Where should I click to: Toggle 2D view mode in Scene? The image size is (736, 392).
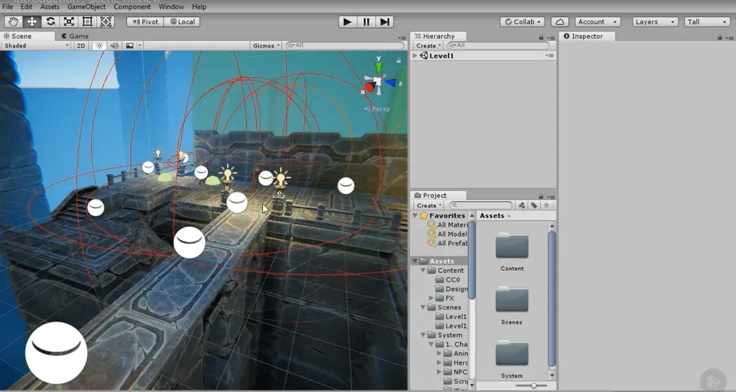(x=81, y=46)
